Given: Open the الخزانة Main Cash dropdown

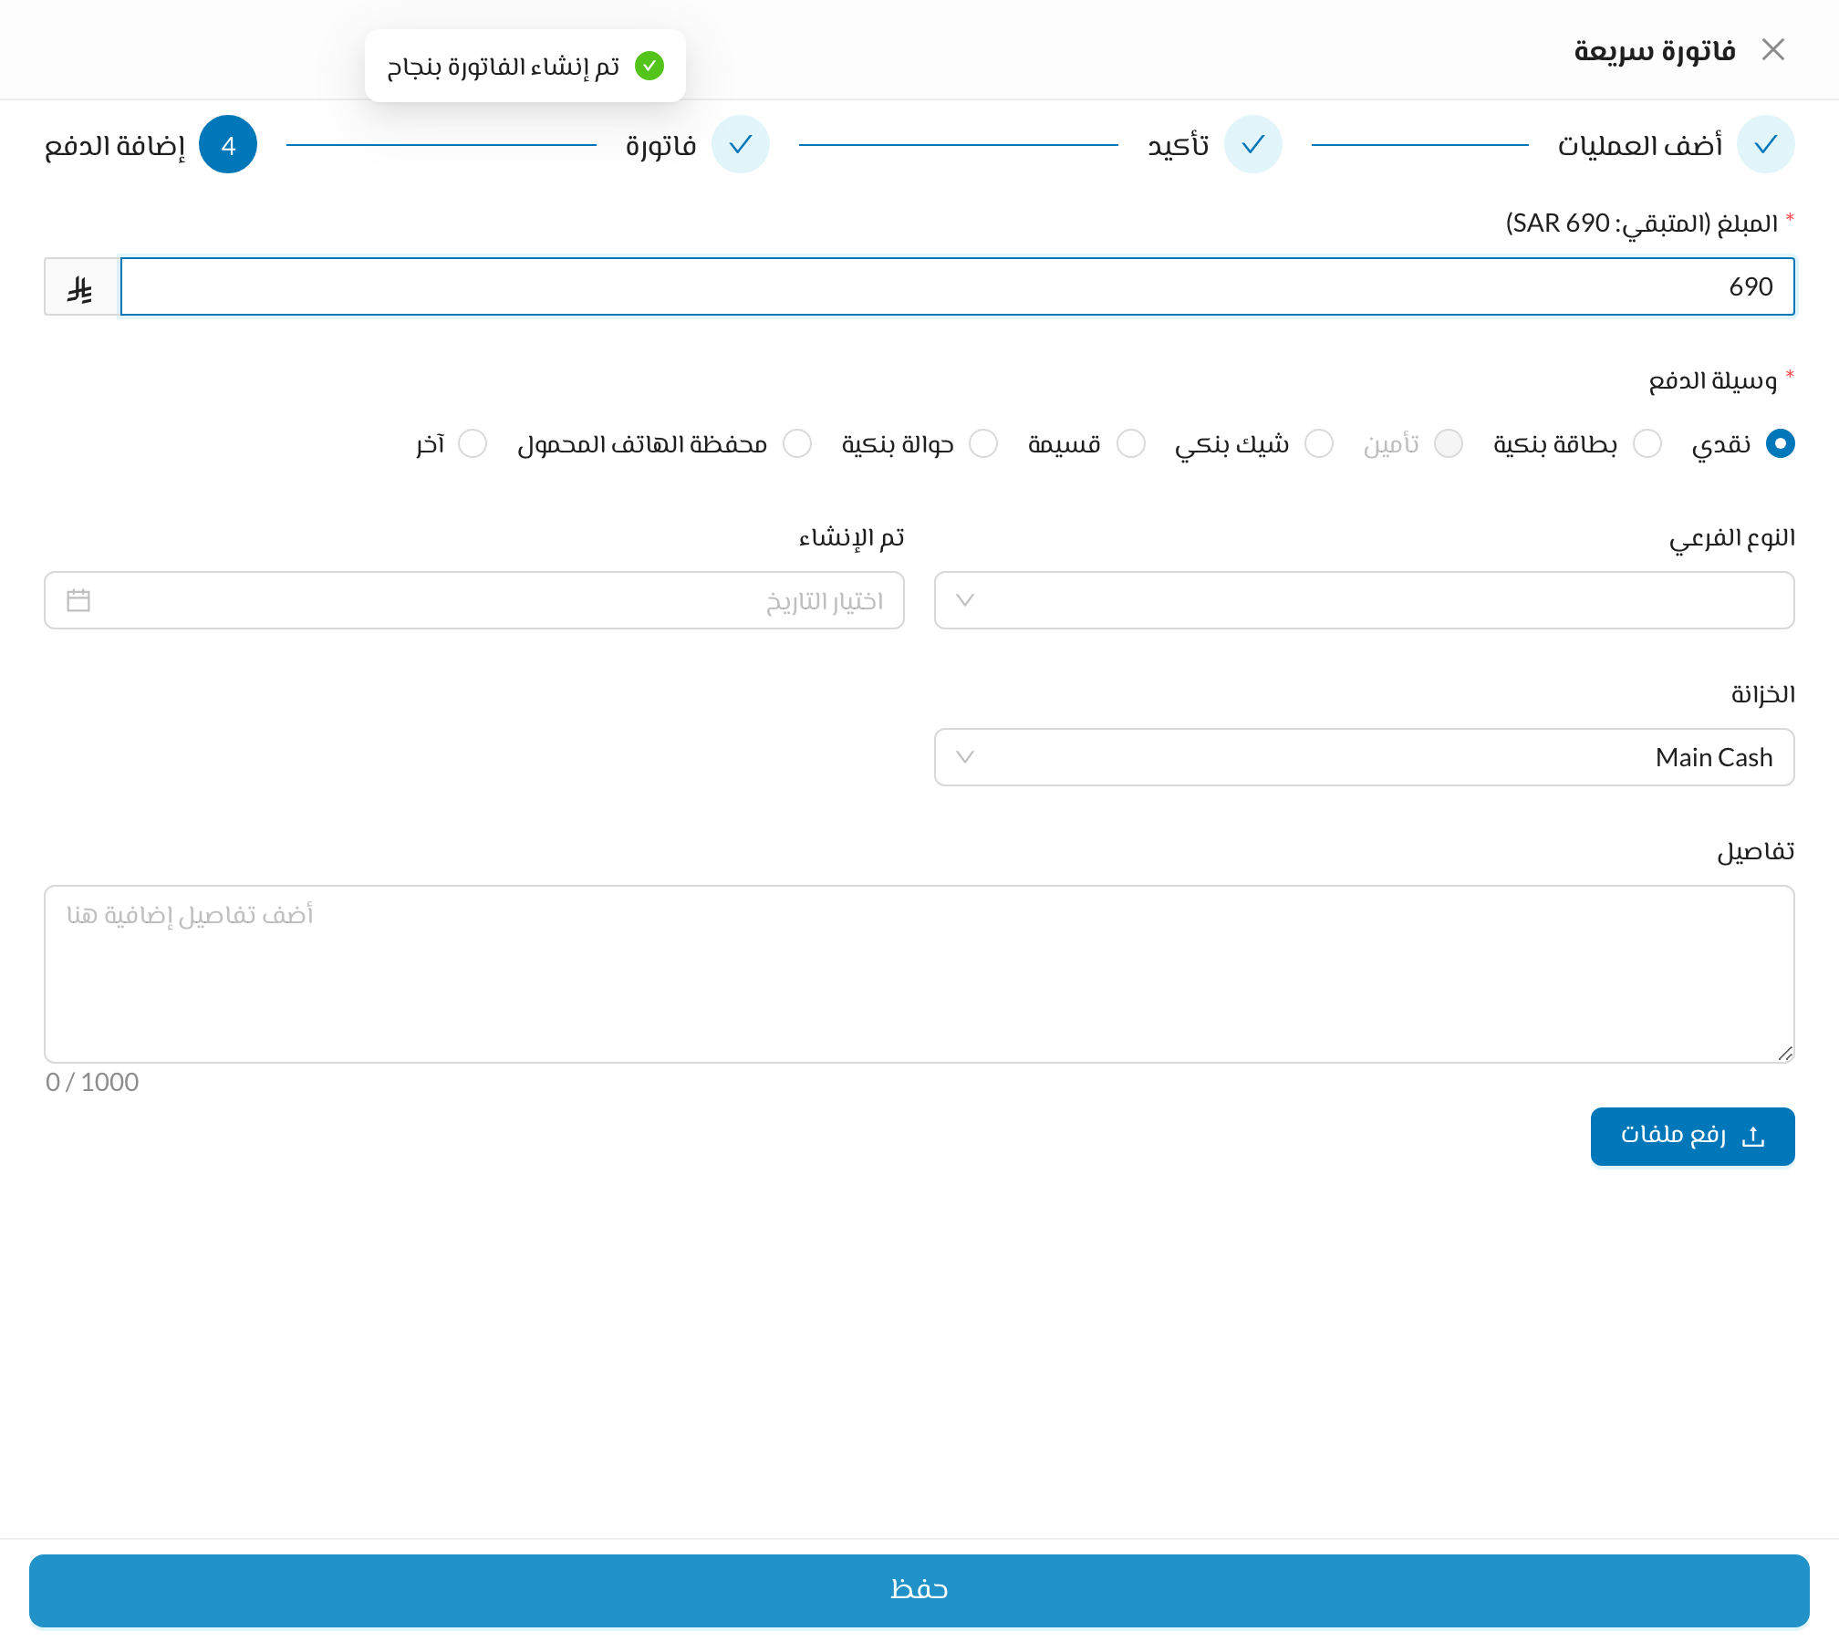Looking at the screenshot, I should pos(1364,757).
